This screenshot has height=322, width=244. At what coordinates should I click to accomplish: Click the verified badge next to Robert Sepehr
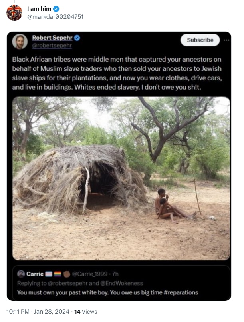77,38
